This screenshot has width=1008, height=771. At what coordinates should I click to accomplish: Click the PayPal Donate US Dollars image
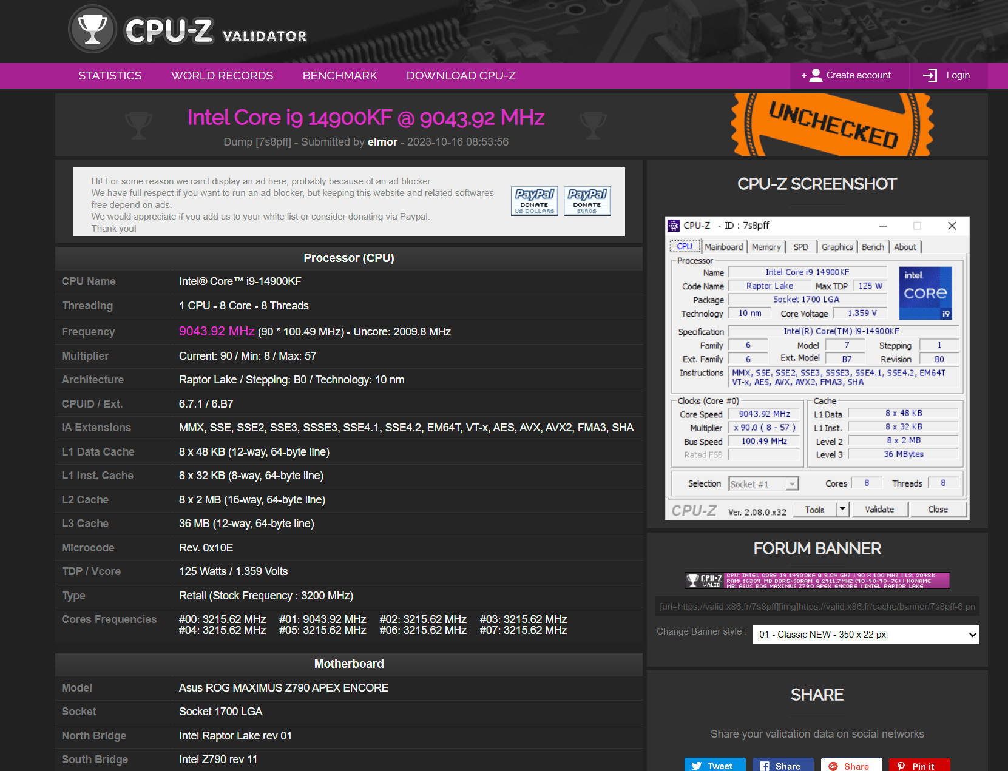tap(535, 201)
